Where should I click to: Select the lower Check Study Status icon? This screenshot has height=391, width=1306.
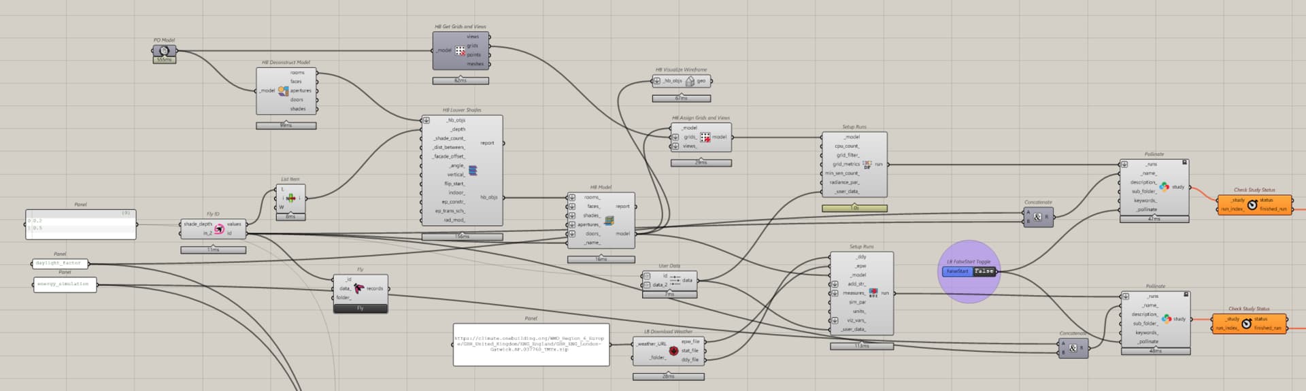point(1246,324)
